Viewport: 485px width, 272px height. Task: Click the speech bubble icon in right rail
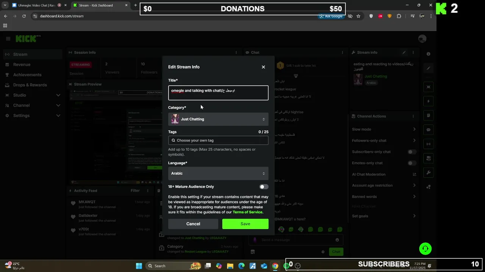[429, 130]
